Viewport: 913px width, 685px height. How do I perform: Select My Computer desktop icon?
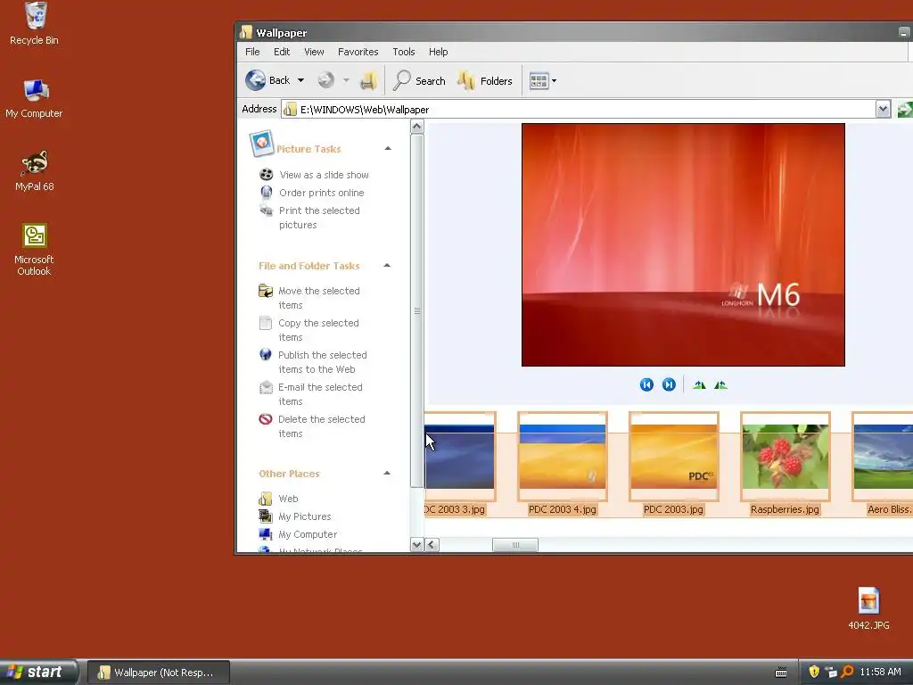coord(35,98)
